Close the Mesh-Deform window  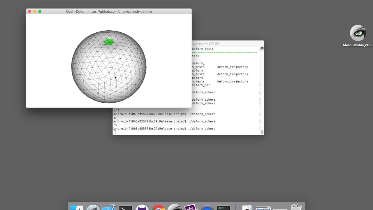29,11
